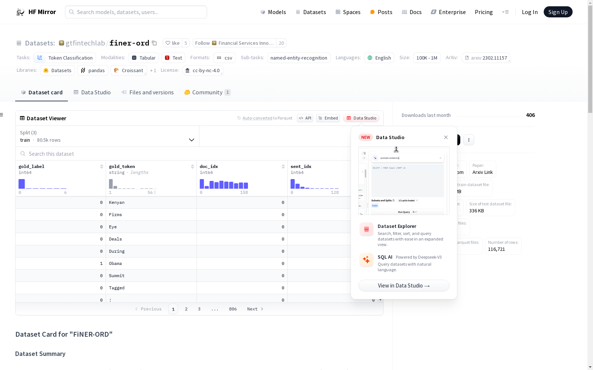Expand the +1 more libraries
The width and height of the screenshot is (593, 370).
coord(153,70)
